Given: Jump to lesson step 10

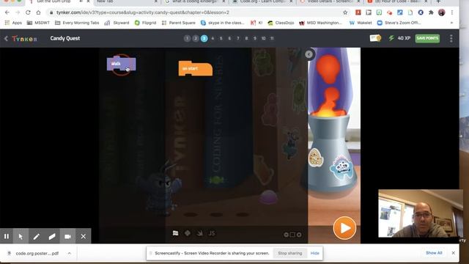Looking at the screenshot, I should click(x=264, y=38).
